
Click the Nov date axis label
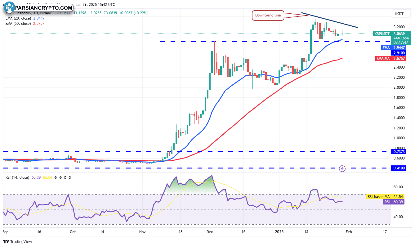[142, 231]
